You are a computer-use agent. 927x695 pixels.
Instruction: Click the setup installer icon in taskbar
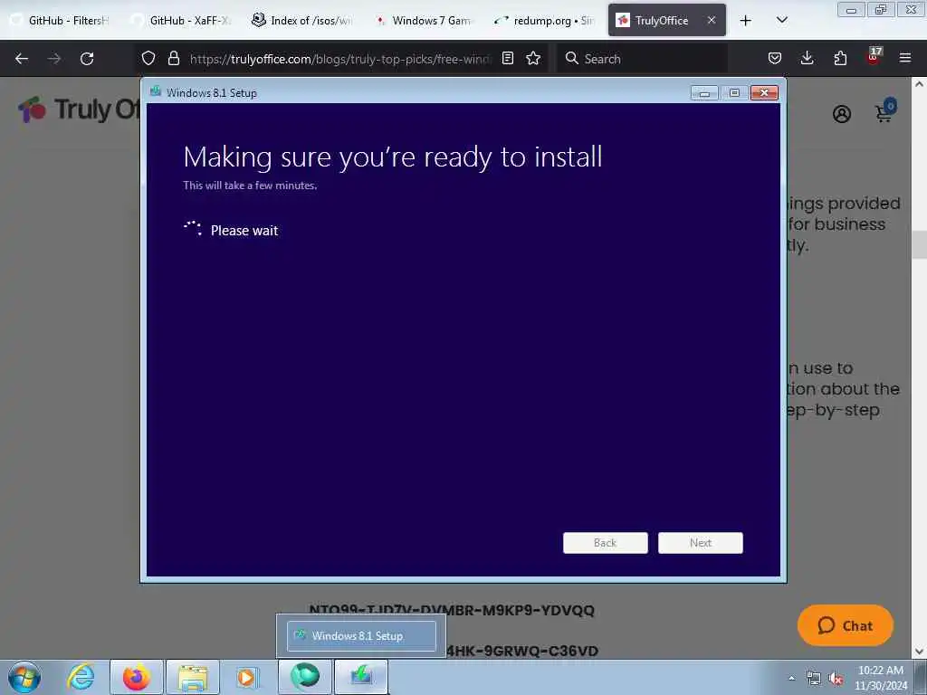click(x=361, y=677)
